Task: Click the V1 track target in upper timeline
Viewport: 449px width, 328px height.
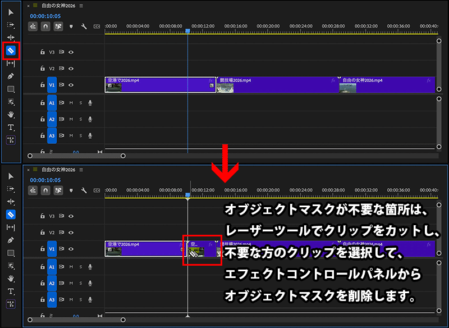Action: (x=52, y=85)
